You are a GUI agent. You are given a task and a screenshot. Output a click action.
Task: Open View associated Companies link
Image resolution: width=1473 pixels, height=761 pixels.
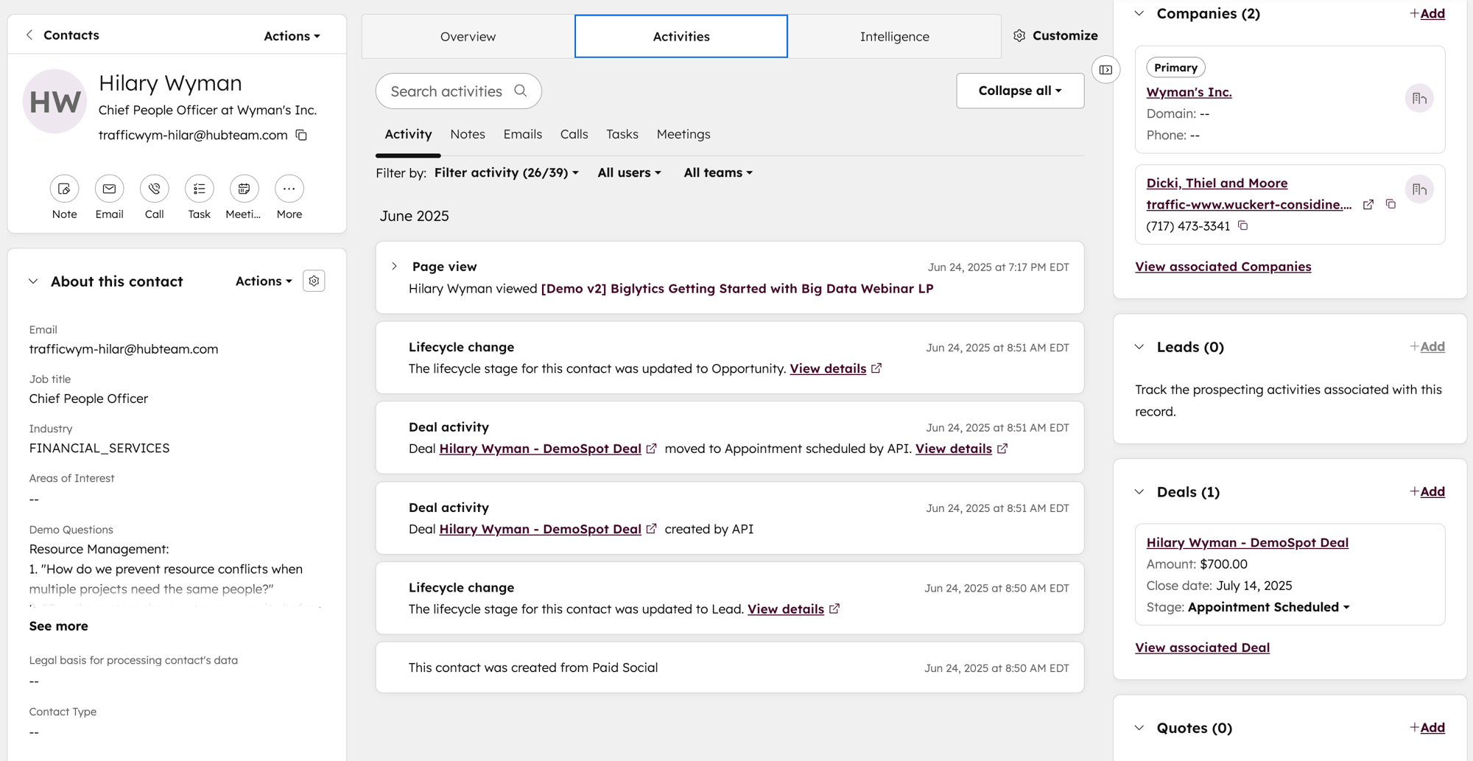[x=1222, y=266]
